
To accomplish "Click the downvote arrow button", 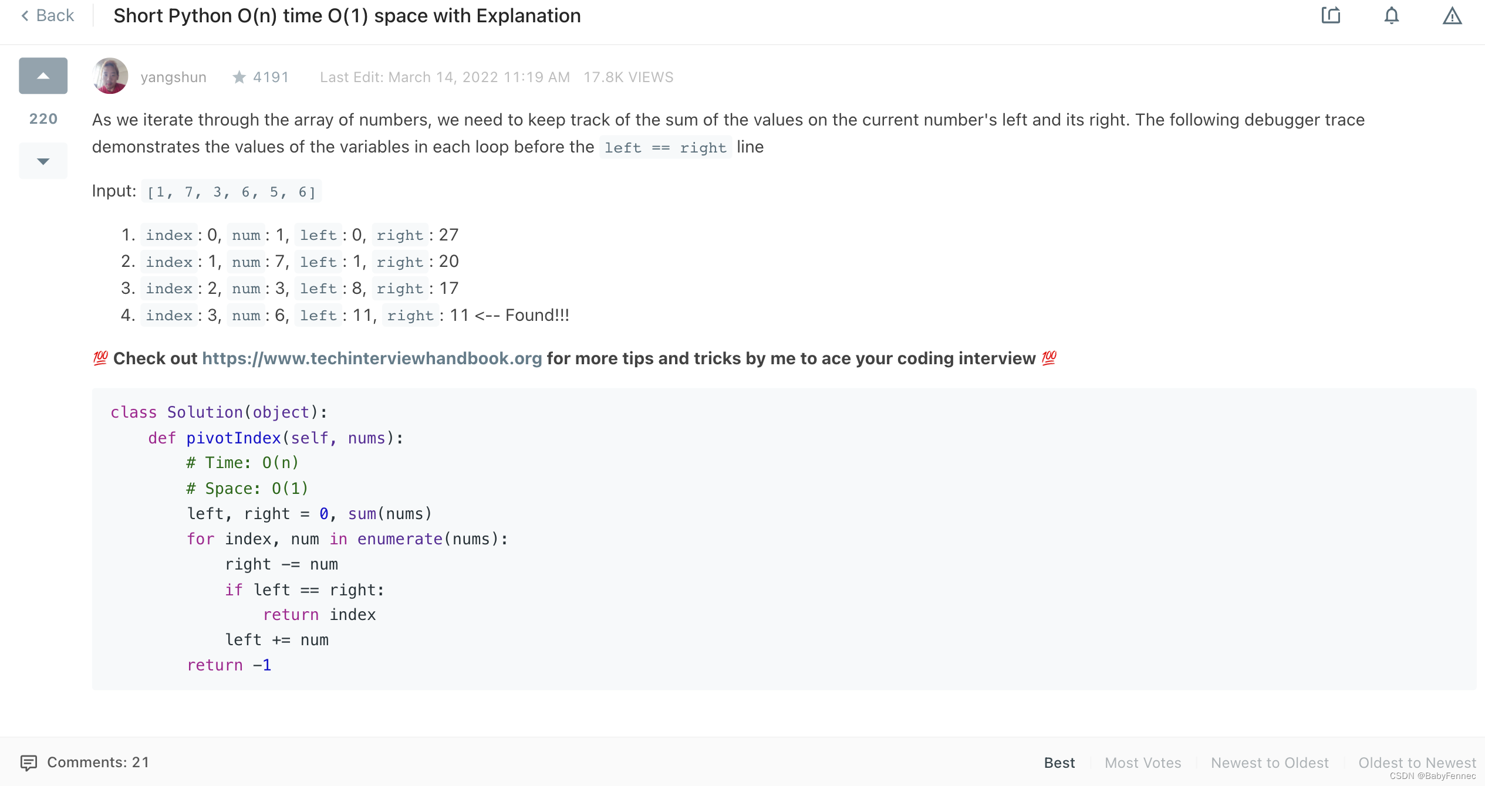I will coord(43,161).
